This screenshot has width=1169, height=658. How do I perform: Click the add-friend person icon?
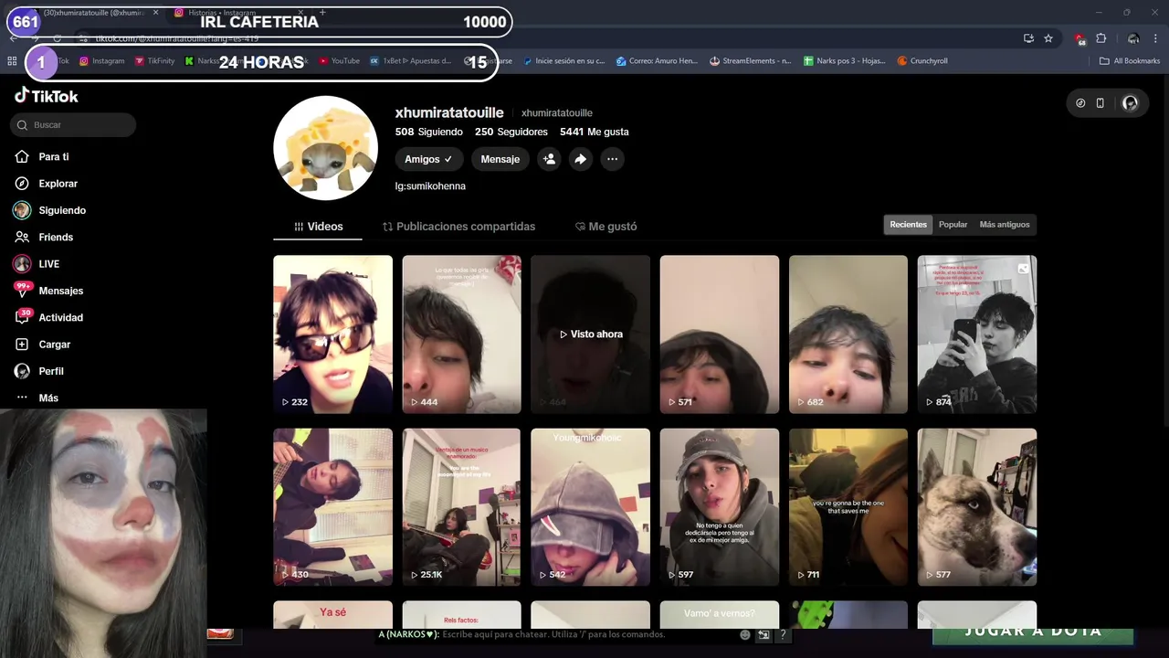click(x=549, y=159)
